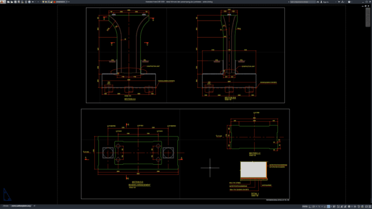372x209 pixels.
Task: Add new layout with plus button
Action: (x=34, y=206)
